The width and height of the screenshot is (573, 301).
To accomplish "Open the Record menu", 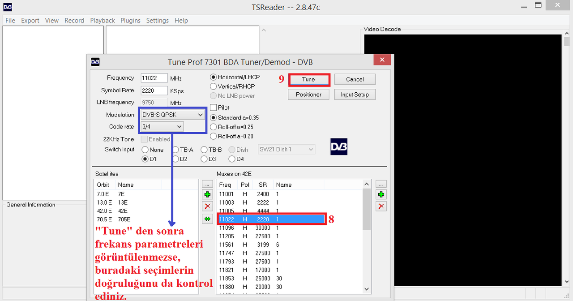I will [74, 21].
